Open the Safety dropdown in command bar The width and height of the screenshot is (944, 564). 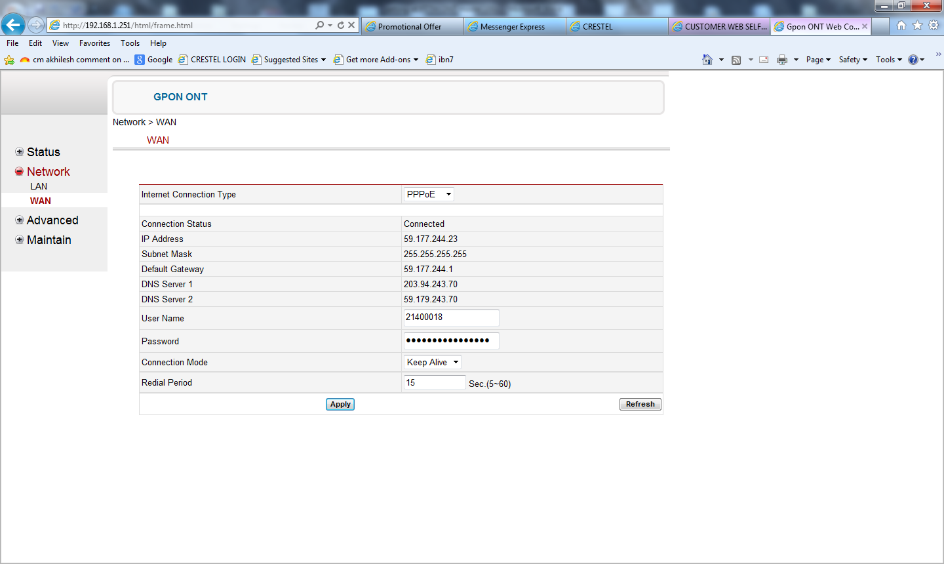click(x=852, y=60)
